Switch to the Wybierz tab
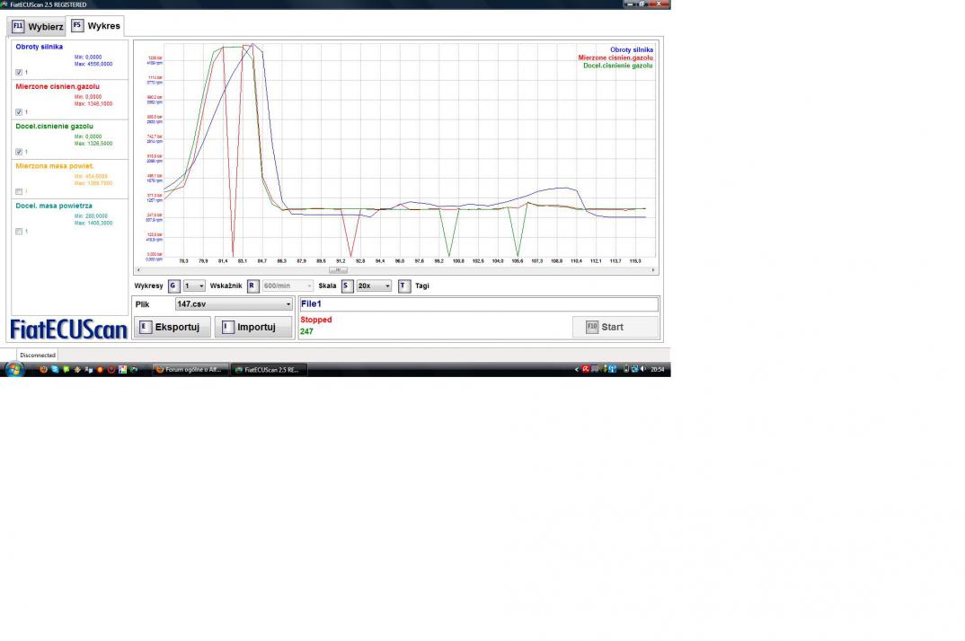The width and height of the screenshot is (965, 641). pyautogui.click(x=37, y=26)
